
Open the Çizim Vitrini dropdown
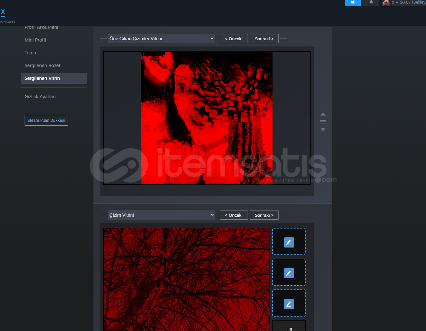161,215
